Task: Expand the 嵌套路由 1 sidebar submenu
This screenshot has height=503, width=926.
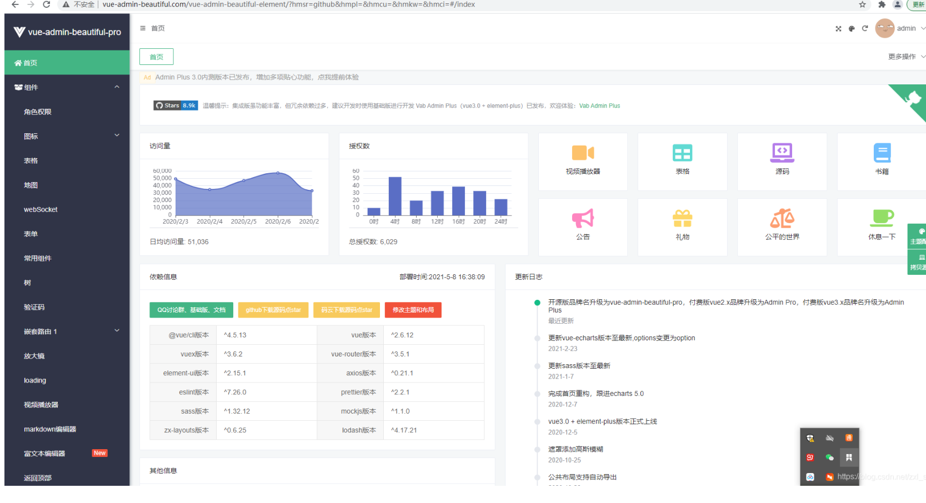Action: 67,331
